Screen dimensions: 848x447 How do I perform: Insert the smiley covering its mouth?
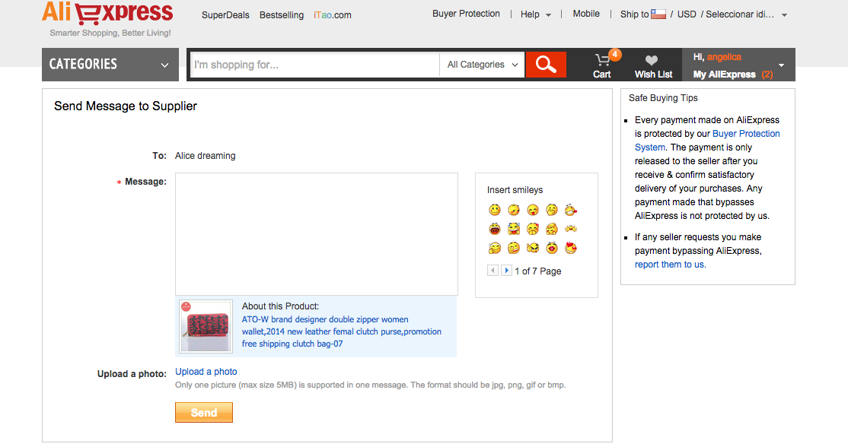552,210
